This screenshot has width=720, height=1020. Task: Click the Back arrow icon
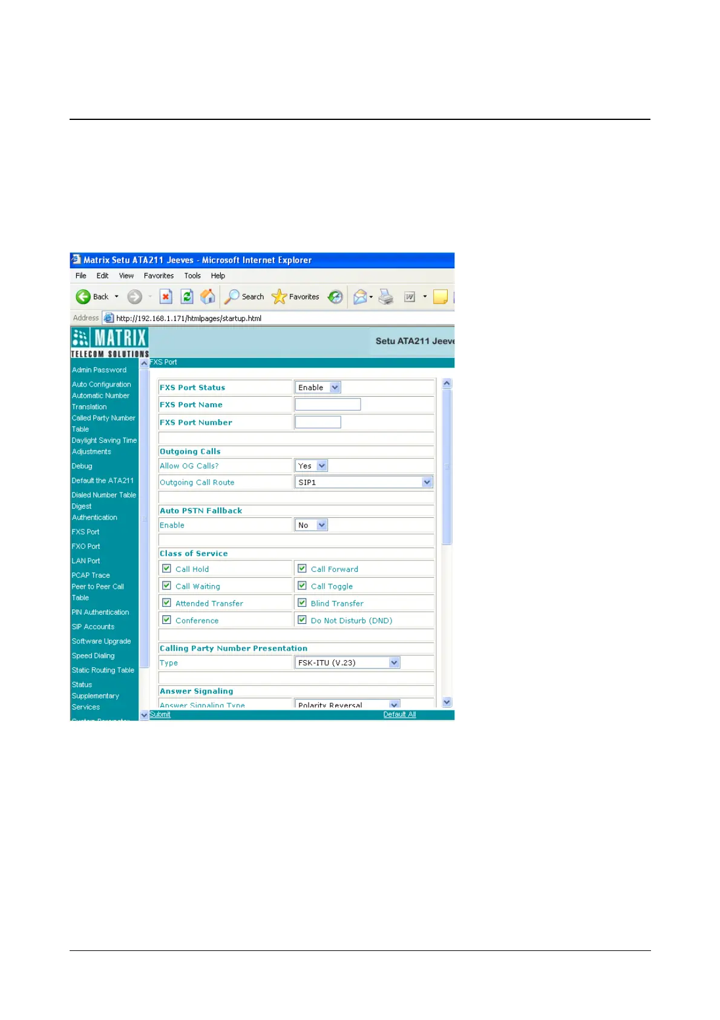tap(83, 297)
